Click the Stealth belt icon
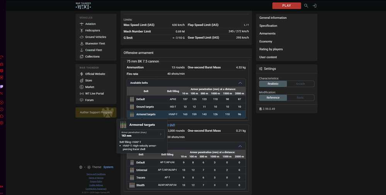The width and height of the screenshot is (386, 195). [132, 185]
